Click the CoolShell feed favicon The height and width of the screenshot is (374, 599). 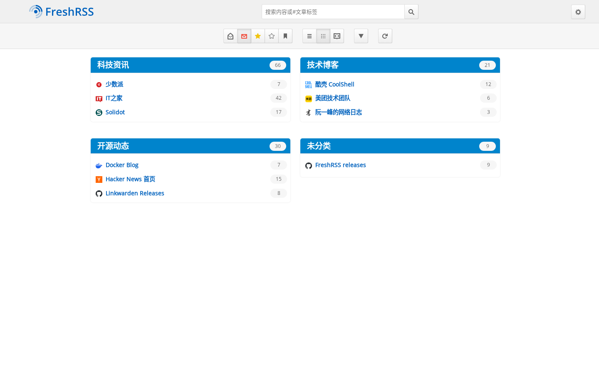point(309,85)
